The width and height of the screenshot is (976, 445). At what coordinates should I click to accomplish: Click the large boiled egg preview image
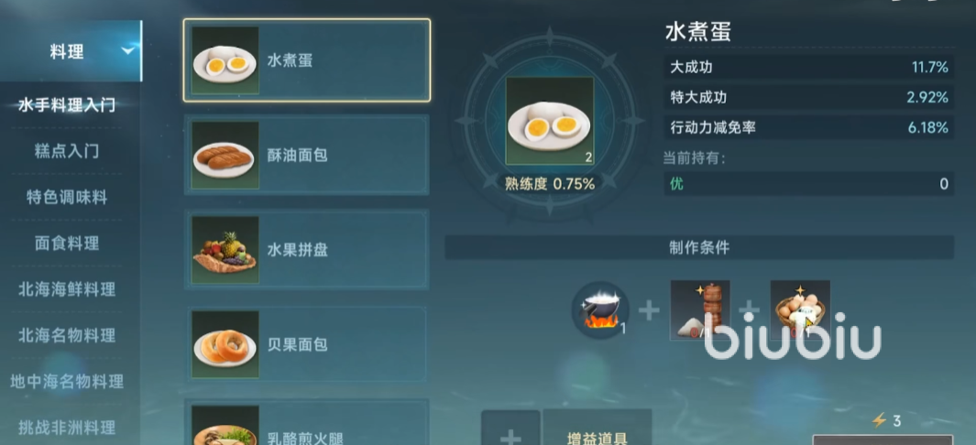point(549,121)
